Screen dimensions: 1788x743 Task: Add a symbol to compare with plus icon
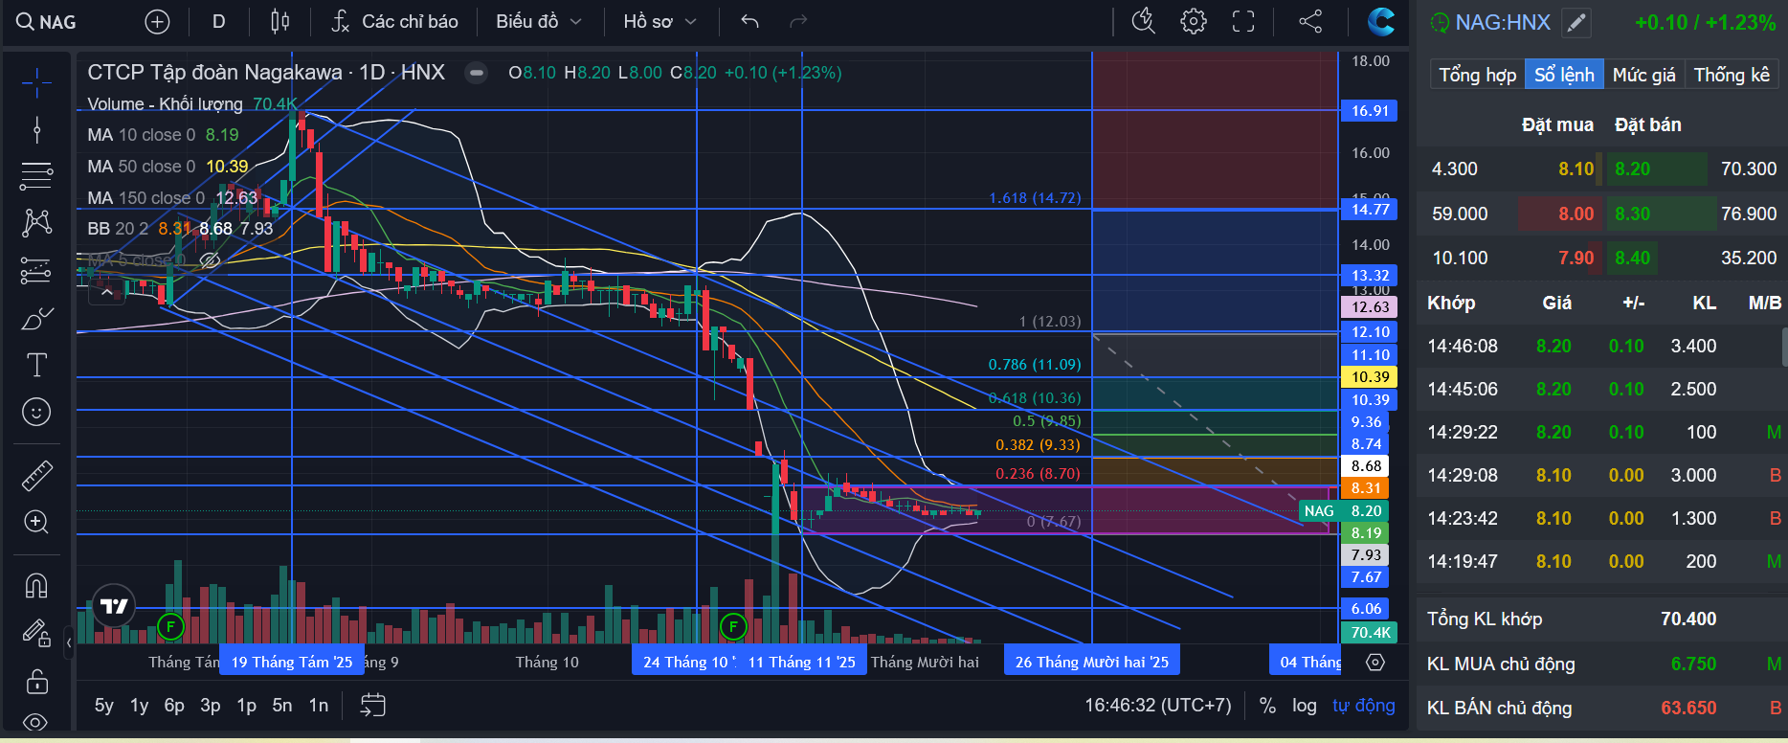tap(157, 21)
